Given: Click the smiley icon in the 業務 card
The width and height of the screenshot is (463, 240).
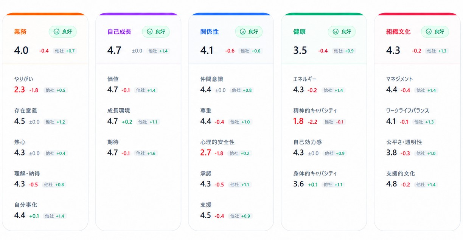Looking at the screenshot, I should coord(57,32).
